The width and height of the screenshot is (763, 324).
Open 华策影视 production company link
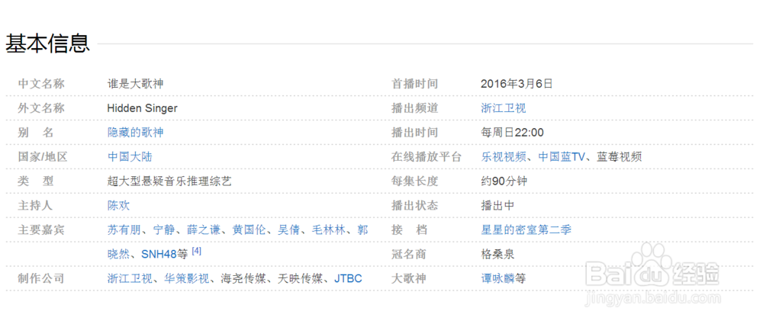pyautogui.click(x=187, y=278)
